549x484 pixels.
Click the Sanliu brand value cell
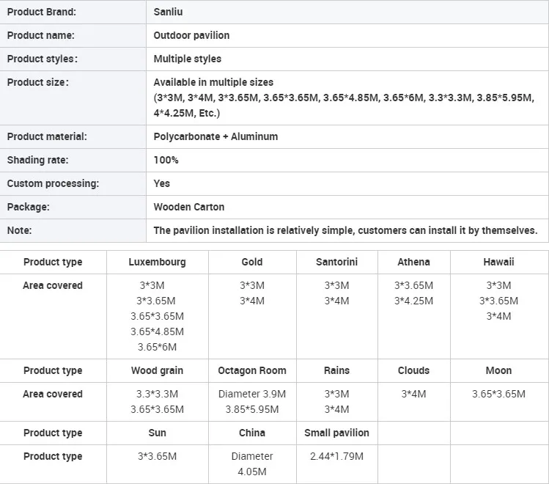point(347,12)
